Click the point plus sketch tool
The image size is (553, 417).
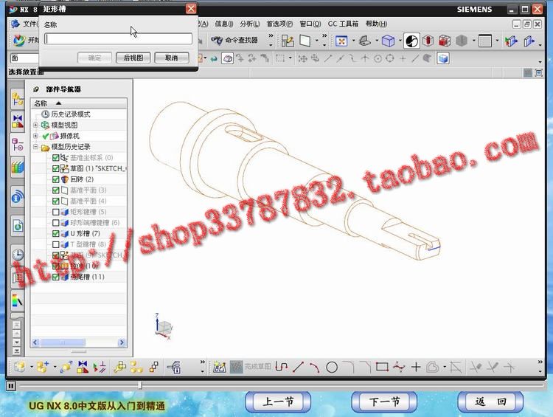(416, 368)
